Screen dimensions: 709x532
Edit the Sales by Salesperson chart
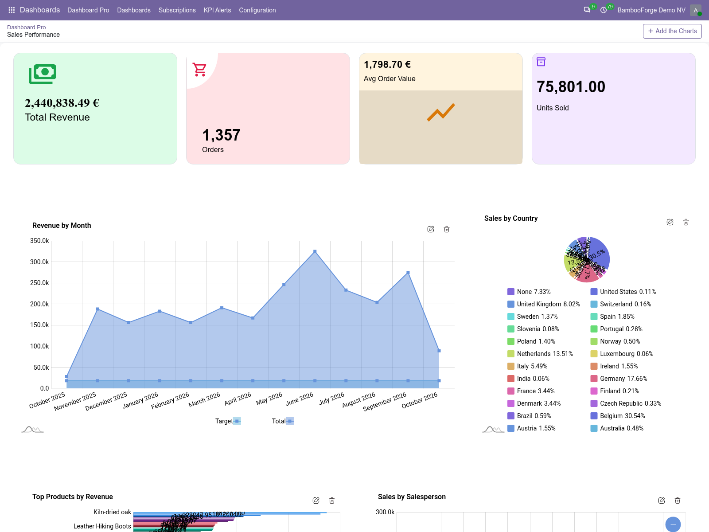coord(662,501)
